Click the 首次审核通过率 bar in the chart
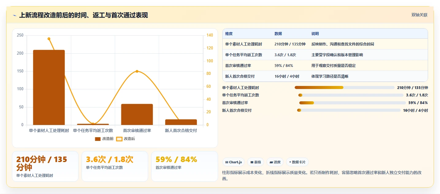Image resolution: width=440 pixels, height=194 pixels. pos(137,114)
